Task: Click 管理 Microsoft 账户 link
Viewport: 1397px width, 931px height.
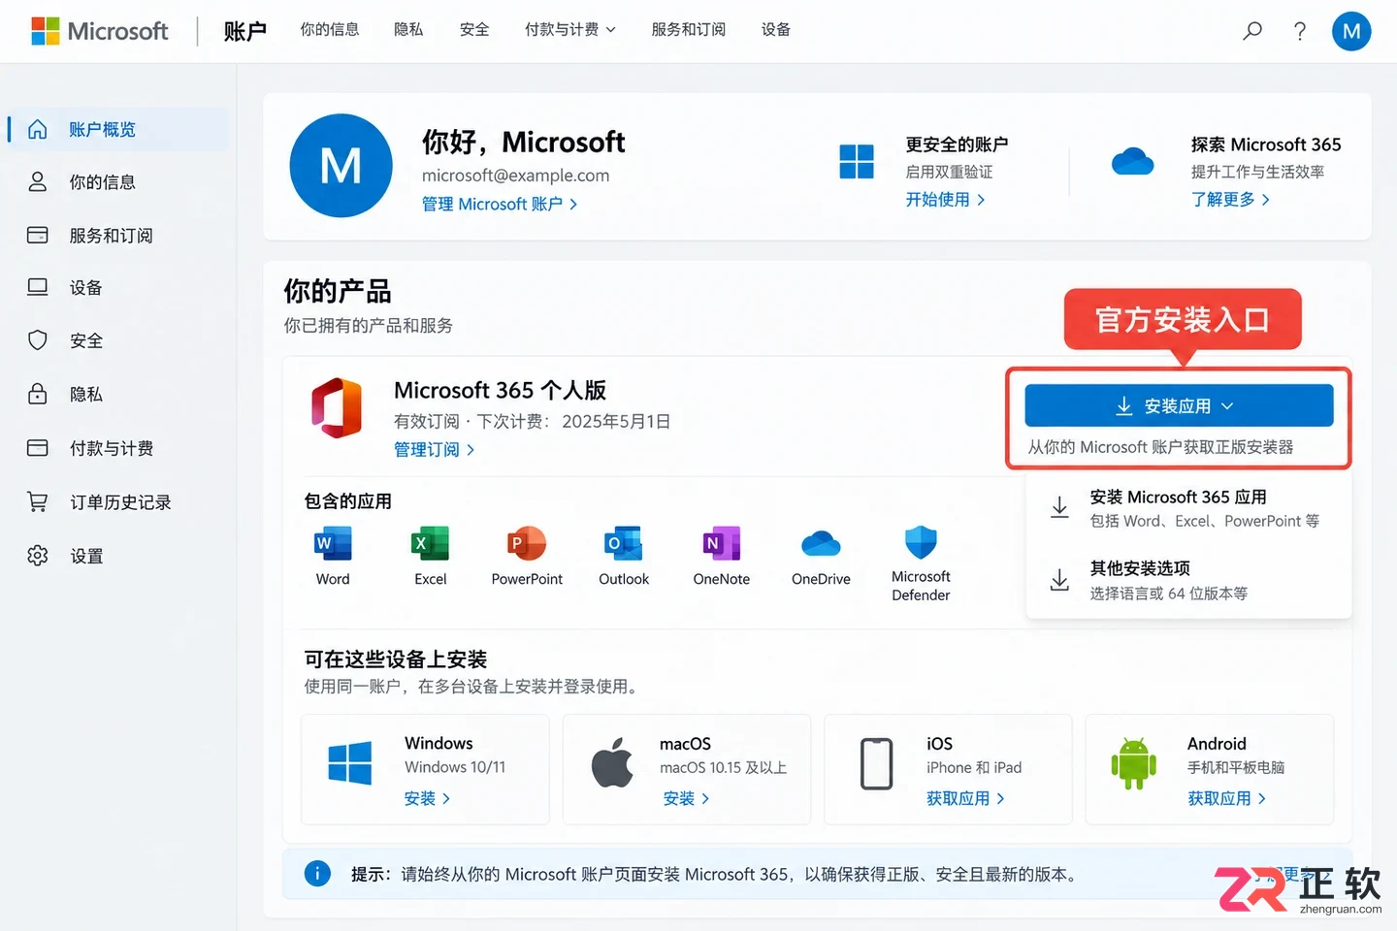Action: point(500,204)
